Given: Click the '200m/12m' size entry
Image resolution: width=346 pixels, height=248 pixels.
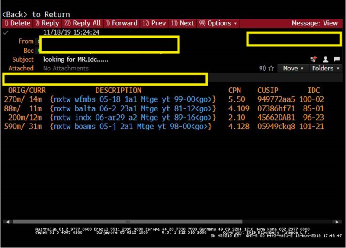Looking at the screenshot, I should point(25,118).
